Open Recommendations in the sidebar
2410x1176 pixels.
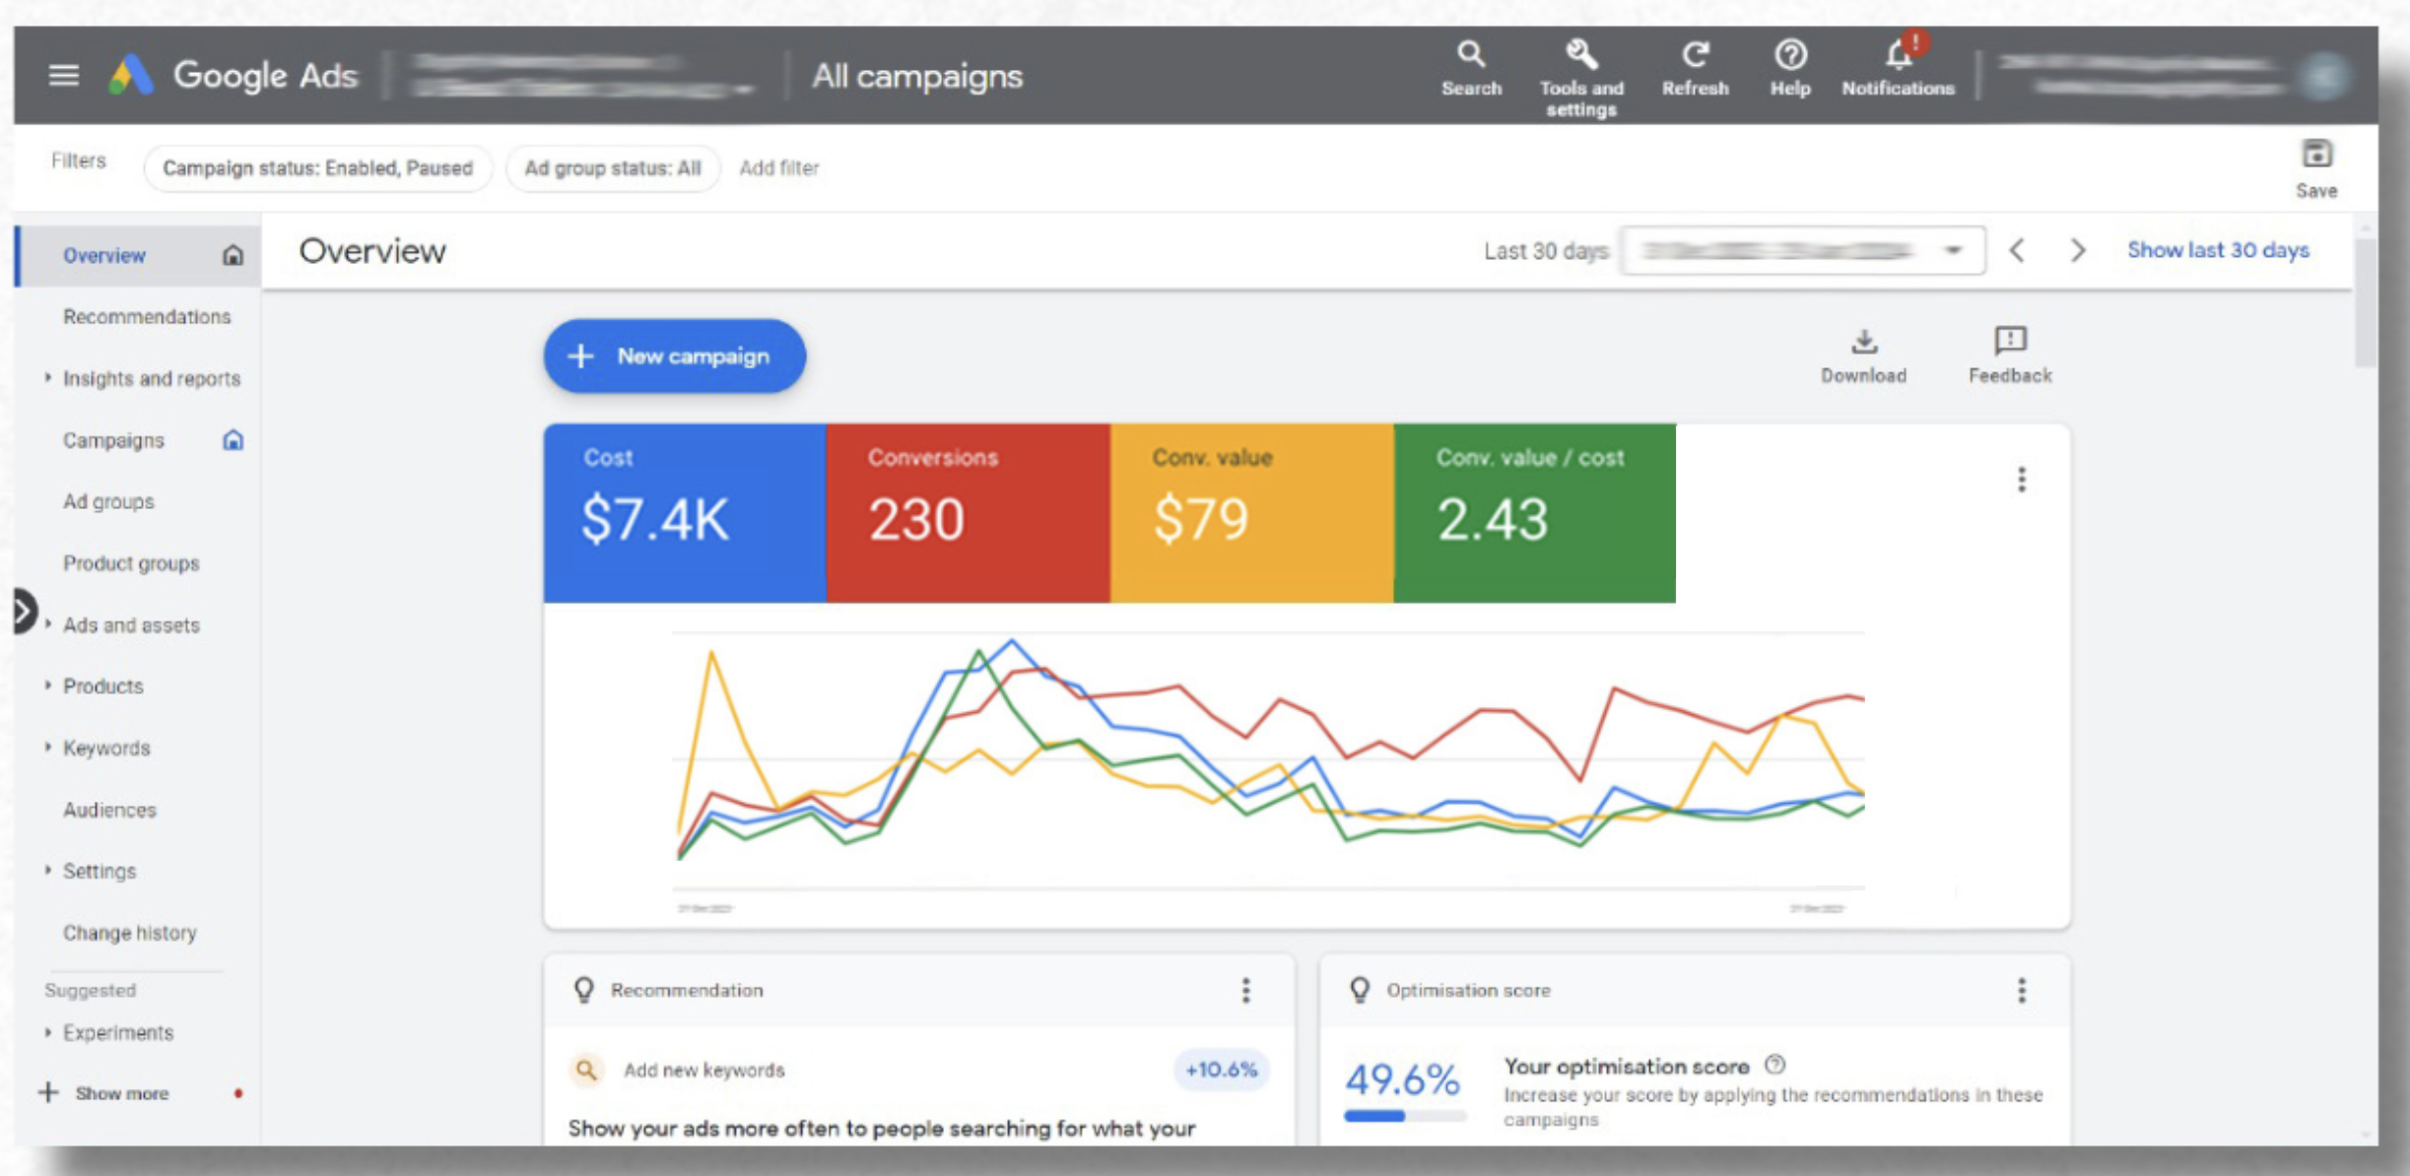[x=147, y=317]
